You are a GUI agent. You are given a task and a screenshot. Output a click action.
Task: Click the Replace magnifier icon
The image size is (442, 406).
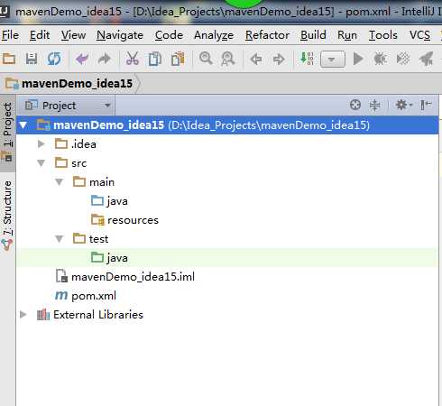(228, 59)
